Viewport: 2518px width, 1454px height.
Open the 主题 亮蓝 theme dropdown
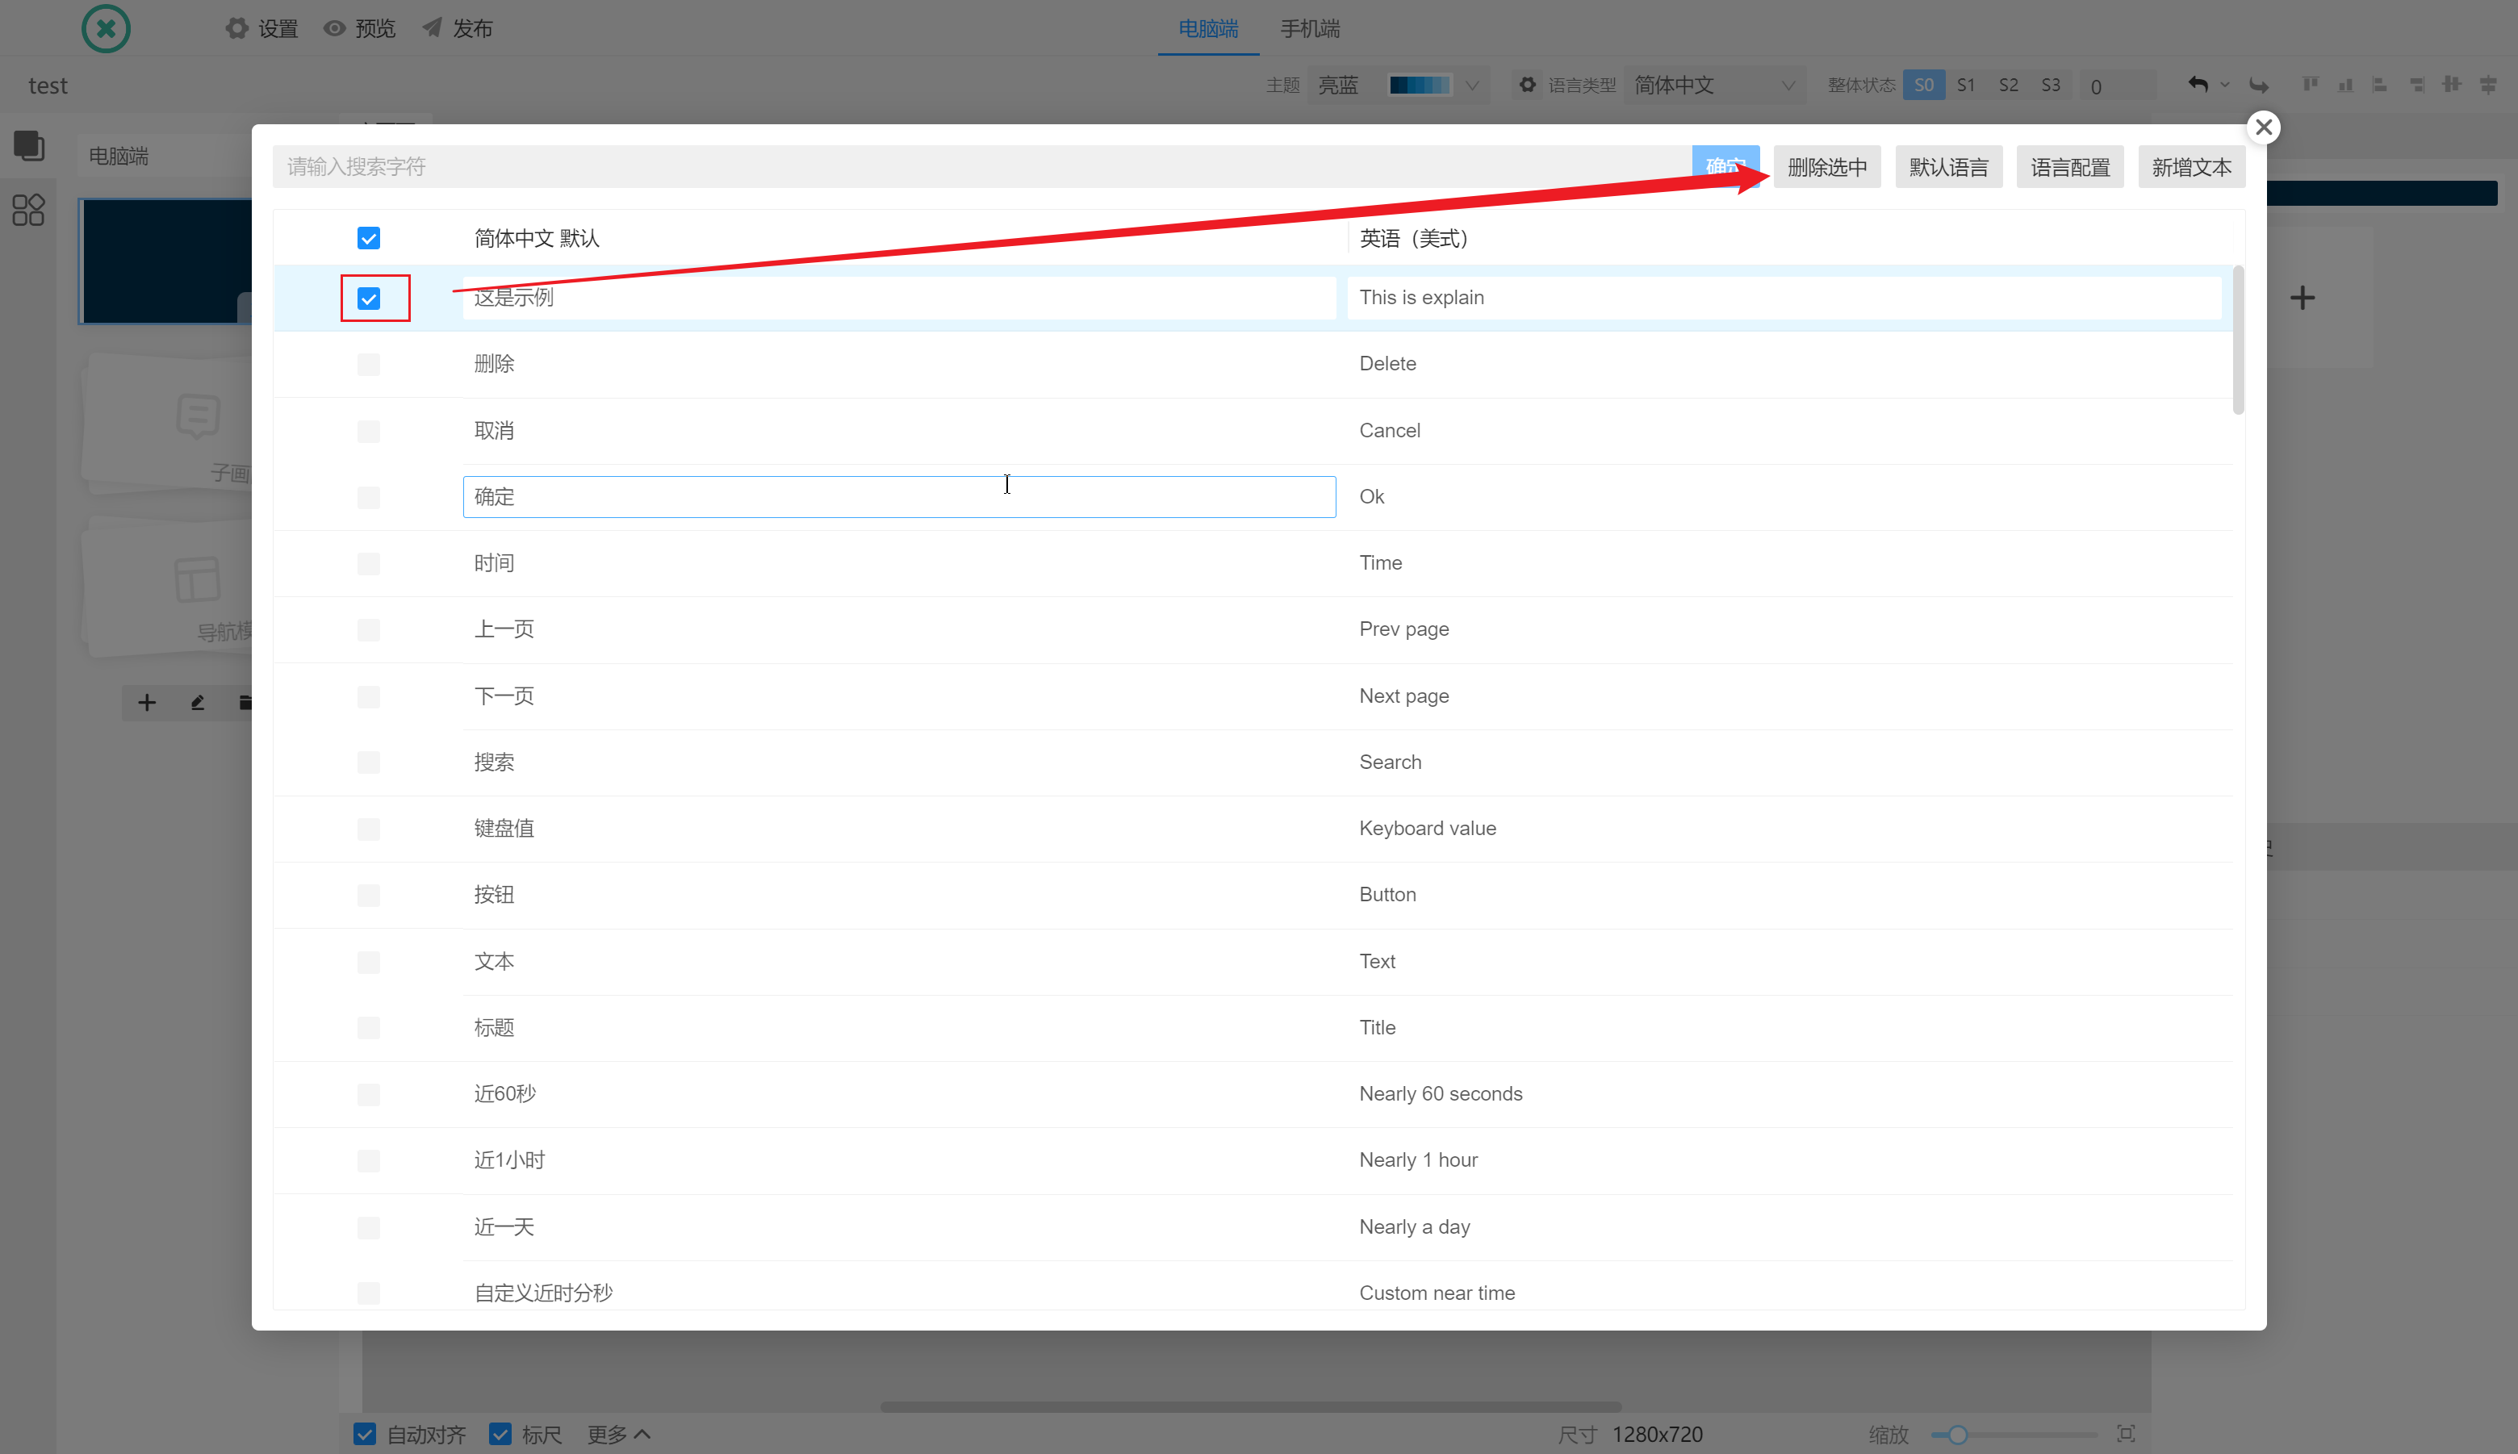point(1399,85)
